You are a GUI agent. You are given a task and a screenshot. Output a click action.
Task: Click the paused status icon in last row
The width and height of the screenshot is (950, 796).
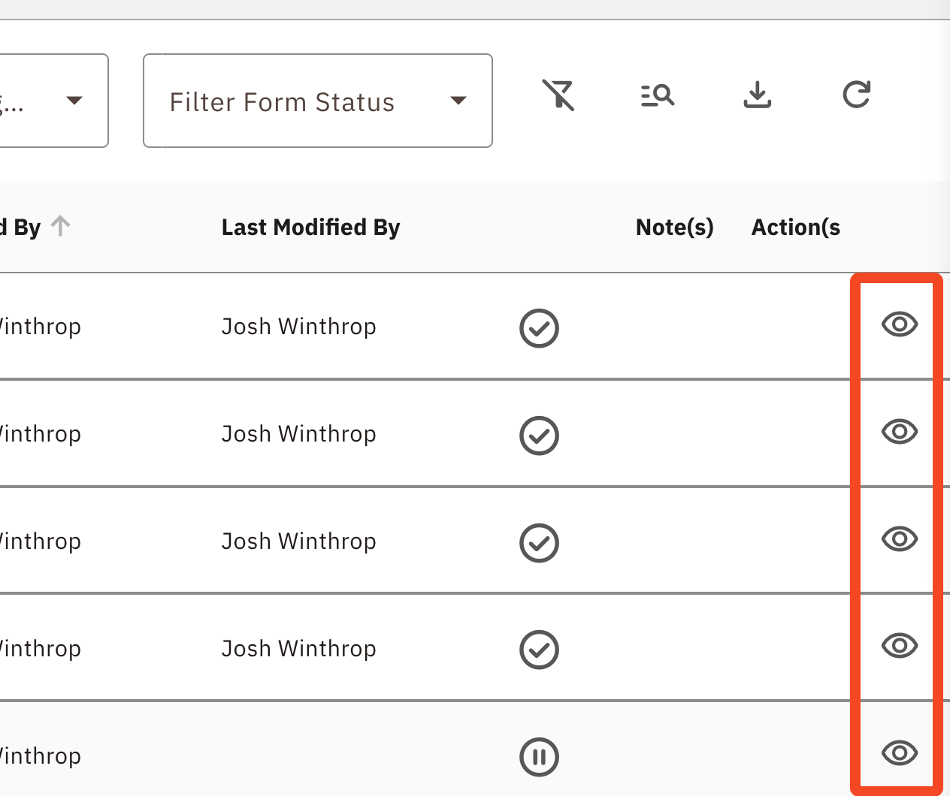[539, 757]
